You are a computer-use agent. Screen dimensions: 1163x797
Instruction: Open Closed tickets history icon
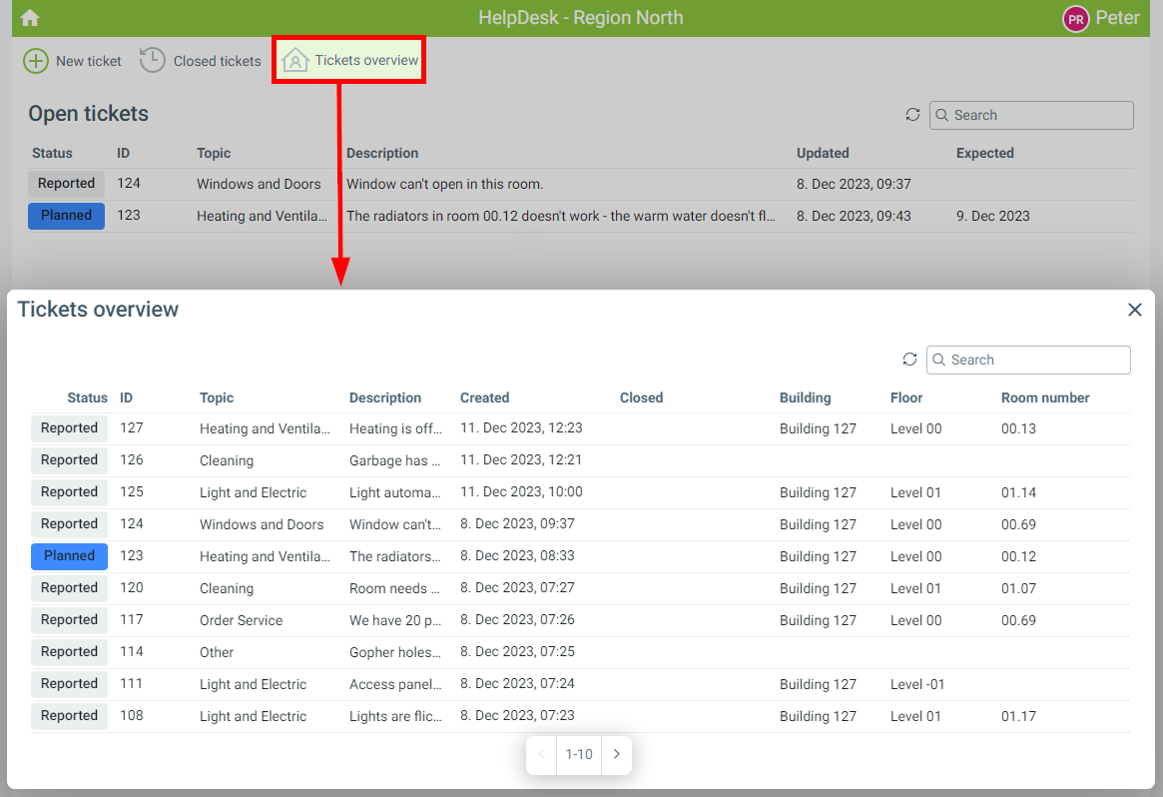(152, 61)
